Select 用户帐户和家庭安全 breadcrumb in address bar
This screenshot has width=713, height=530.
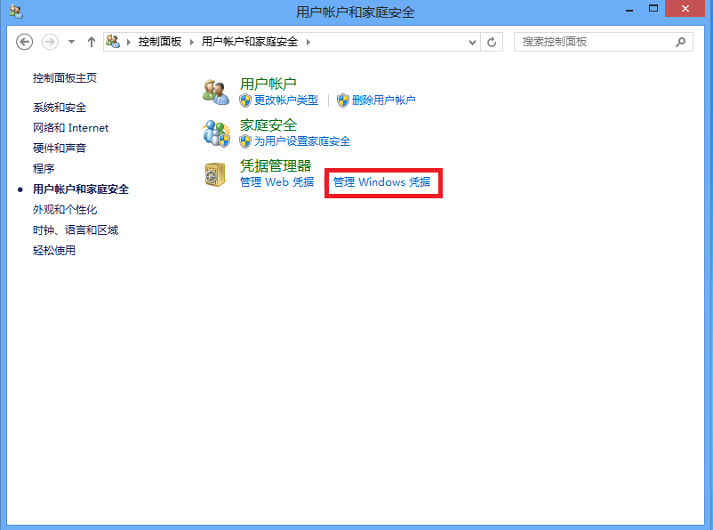(250, 42)
